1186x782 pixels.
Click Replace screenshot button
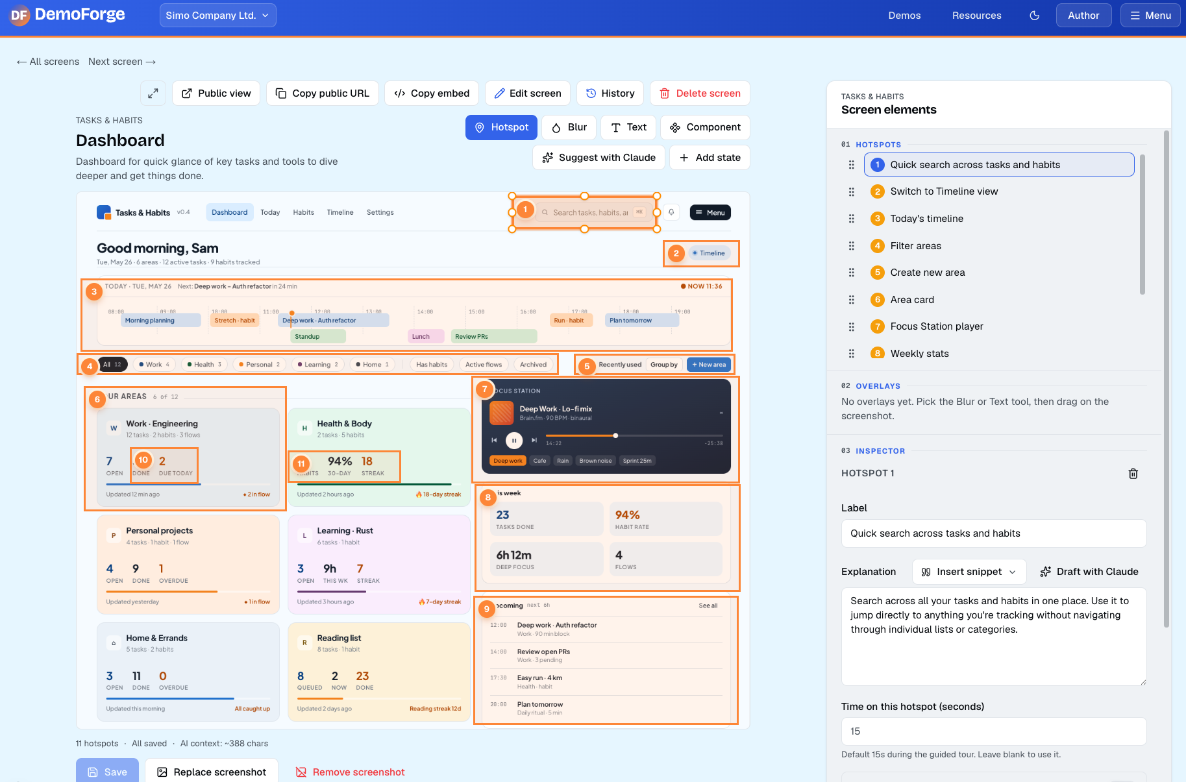coord(212,772)
